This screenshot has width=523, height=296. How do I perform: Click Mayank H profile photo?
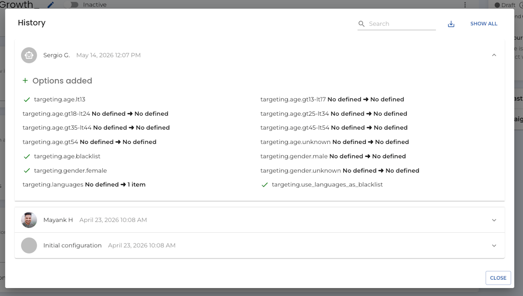[29, 220]
